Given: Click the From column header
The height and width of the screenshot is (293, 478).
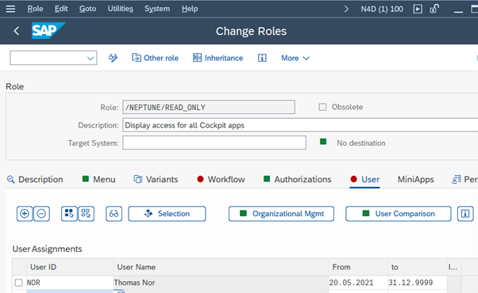Looking at the screenshot, I should coord(358,267).
